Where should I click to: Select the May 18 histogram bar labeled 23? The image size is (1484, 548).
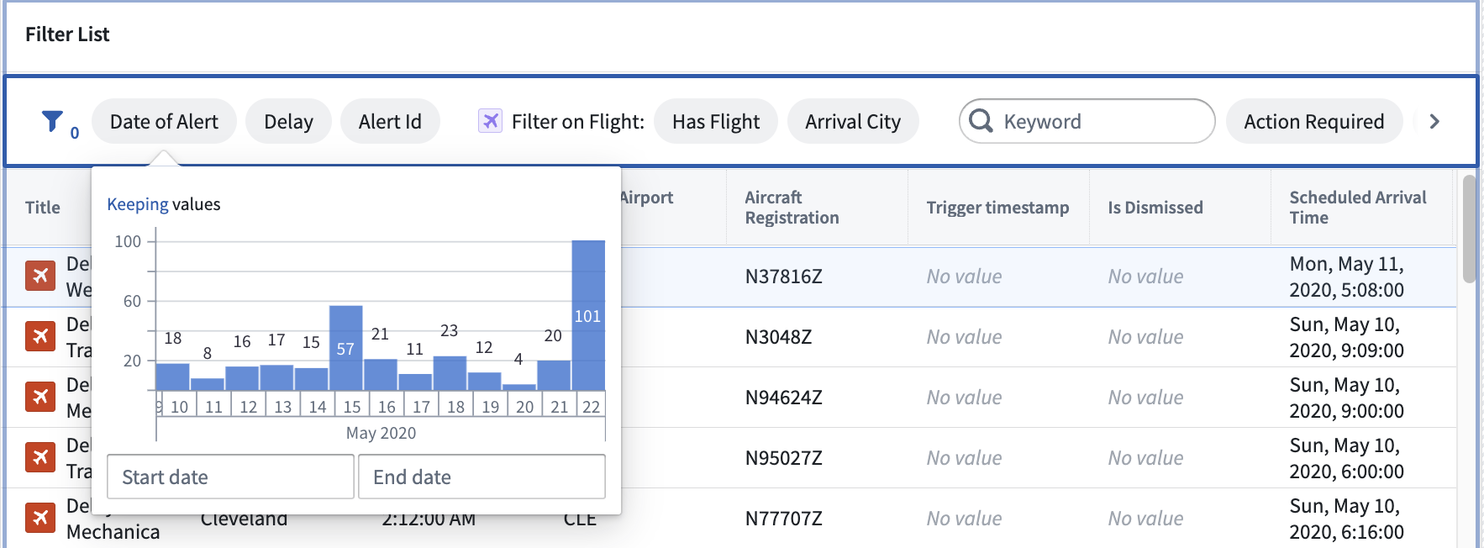(450, 373)
